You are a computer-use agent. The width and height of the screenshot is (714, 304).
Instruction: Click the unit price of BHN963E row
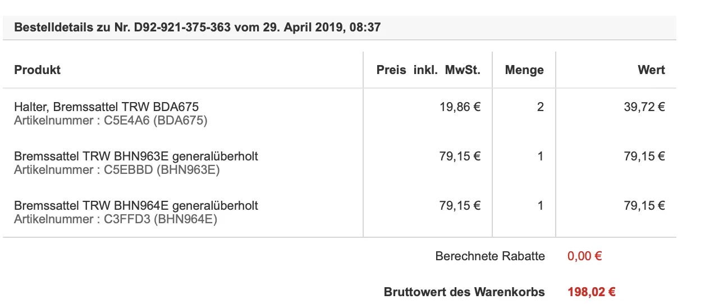pyautogui.click(x=460, y=156)
